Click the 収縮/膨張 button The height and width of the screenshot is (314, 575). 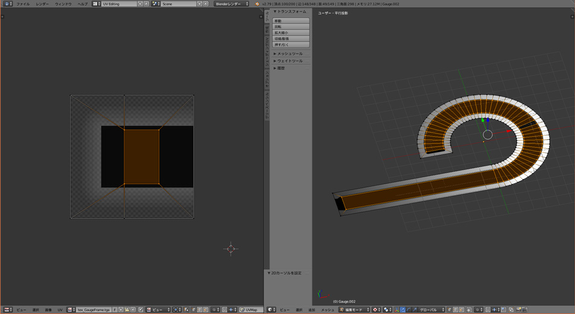tap(291, 39)
